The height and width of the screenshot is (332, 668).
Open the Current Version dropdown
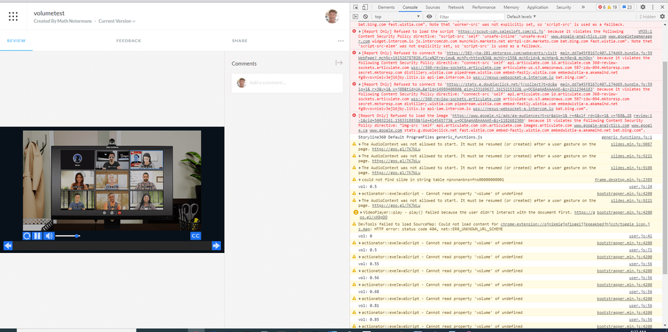click(x=117, y=21)
